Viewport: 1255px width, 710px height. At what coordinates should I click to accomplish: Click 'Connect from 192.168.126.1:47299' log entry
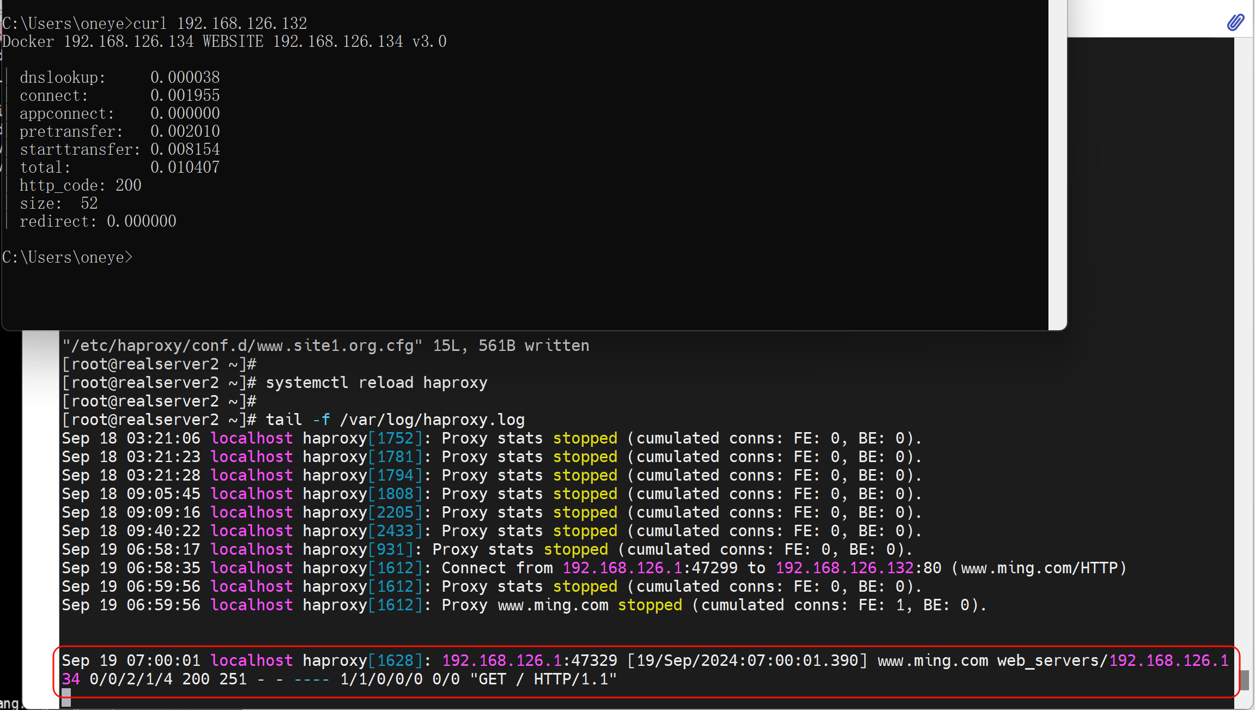coord(589,568)
